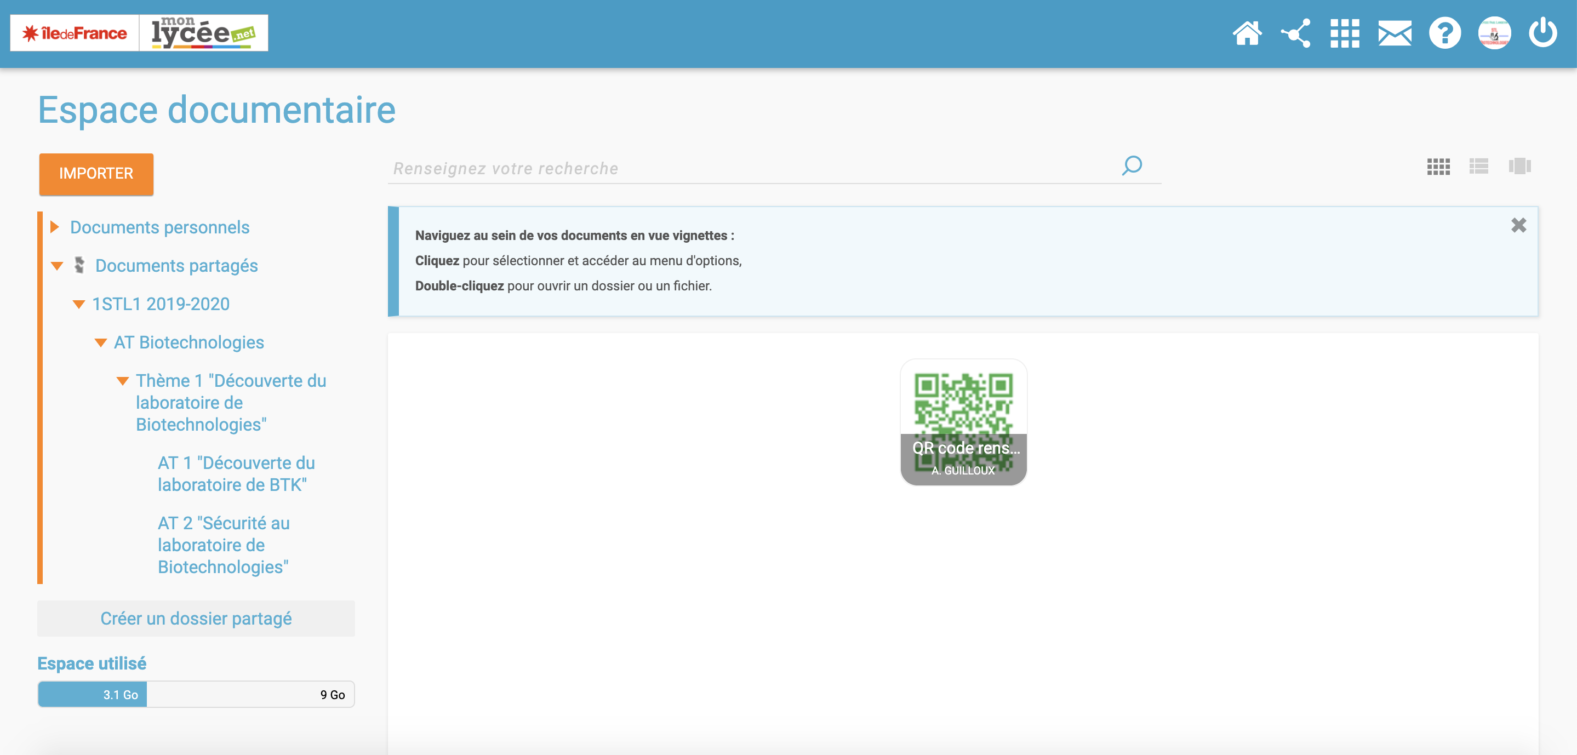The width and height of the screenshot is (1577, 755).
Task: Click the 9 Go storage limit text
Action: click(x=333, y=695)
